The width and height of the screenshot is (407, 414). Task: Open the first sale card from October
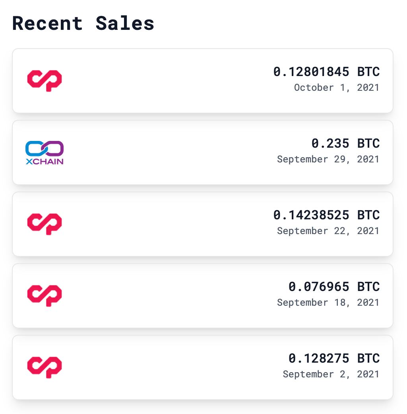tap(203, 81)
